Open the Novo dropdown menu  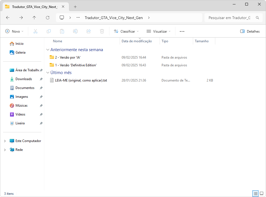point(14,31)
